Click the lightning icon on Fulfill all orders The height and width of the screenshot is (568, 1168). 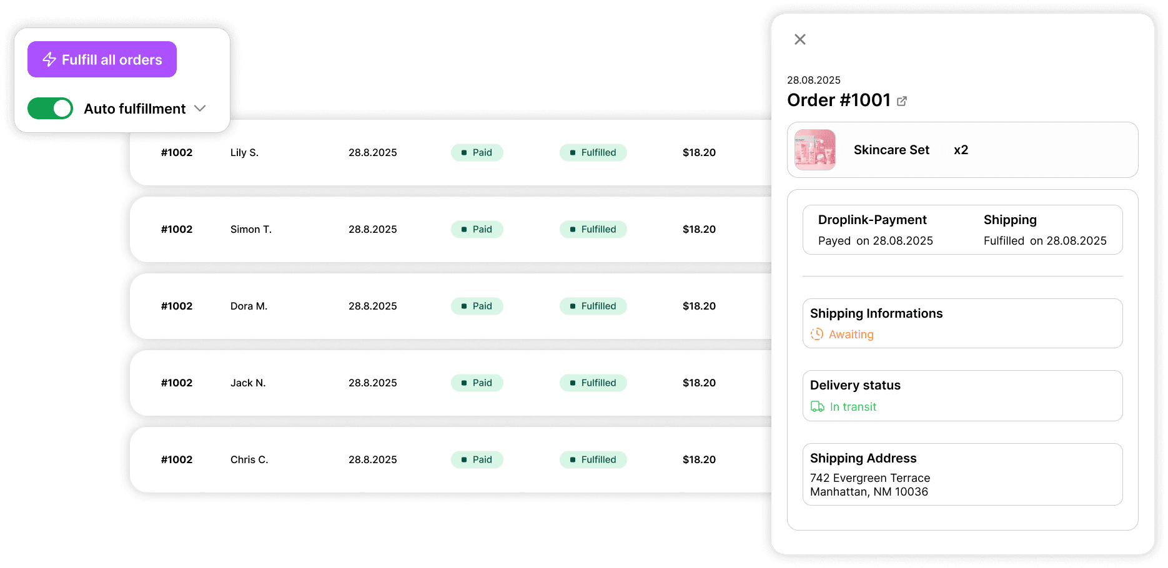49,59
